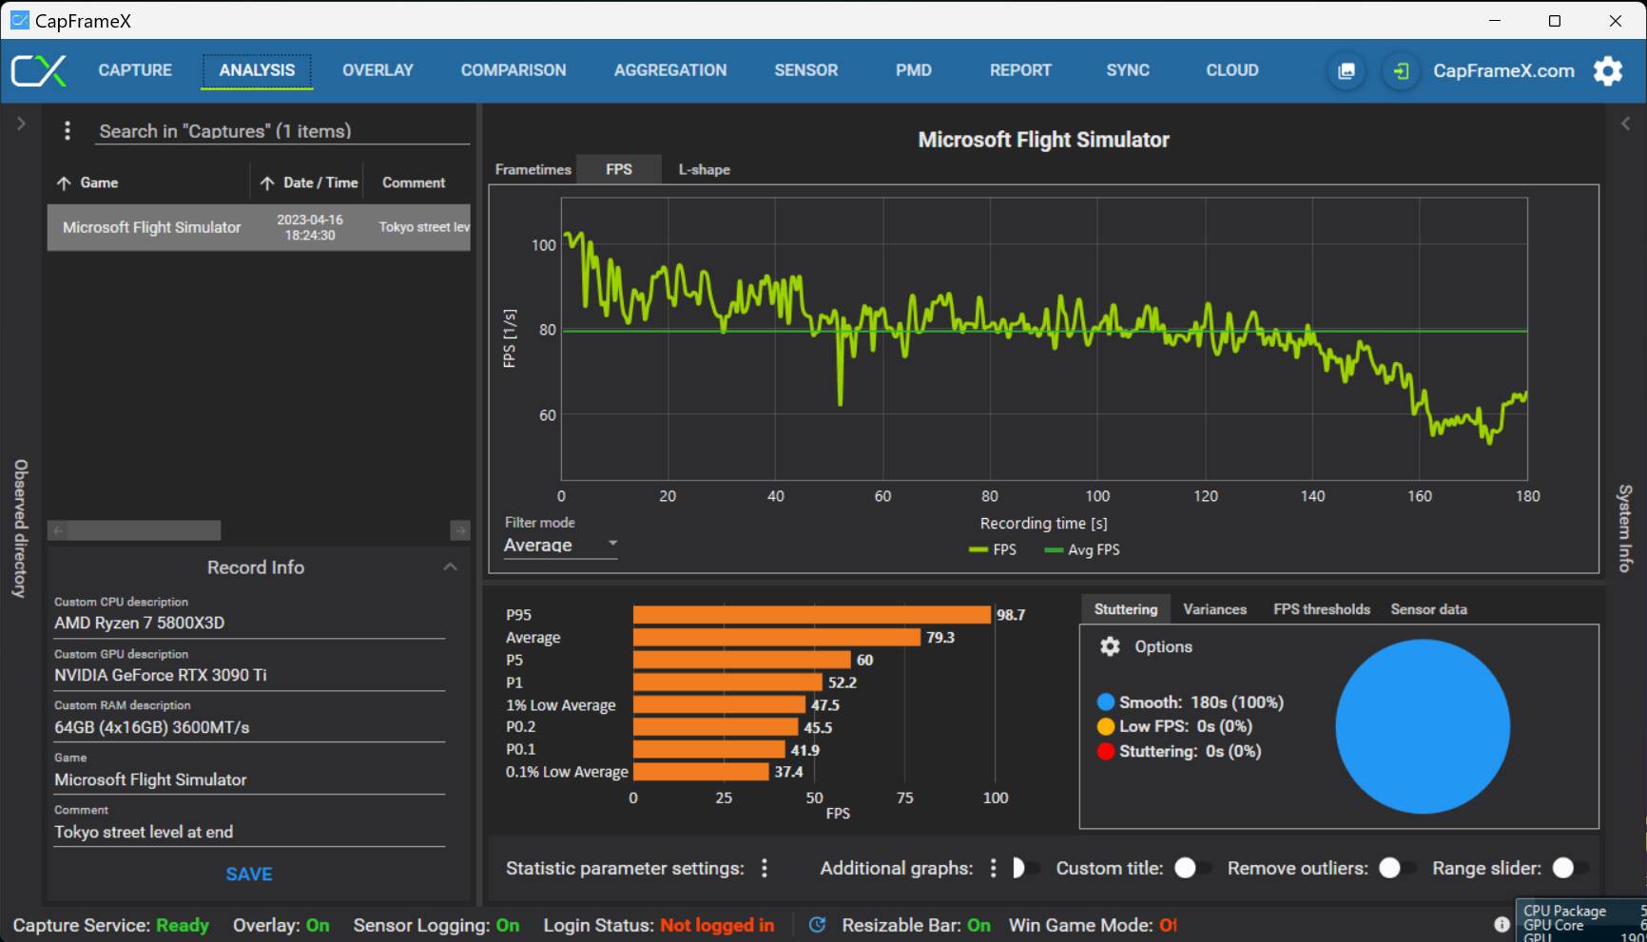This screenshot has width=1647, height=942.
Task: Click the red Stuttering legend swatch
Action: 1105,751
